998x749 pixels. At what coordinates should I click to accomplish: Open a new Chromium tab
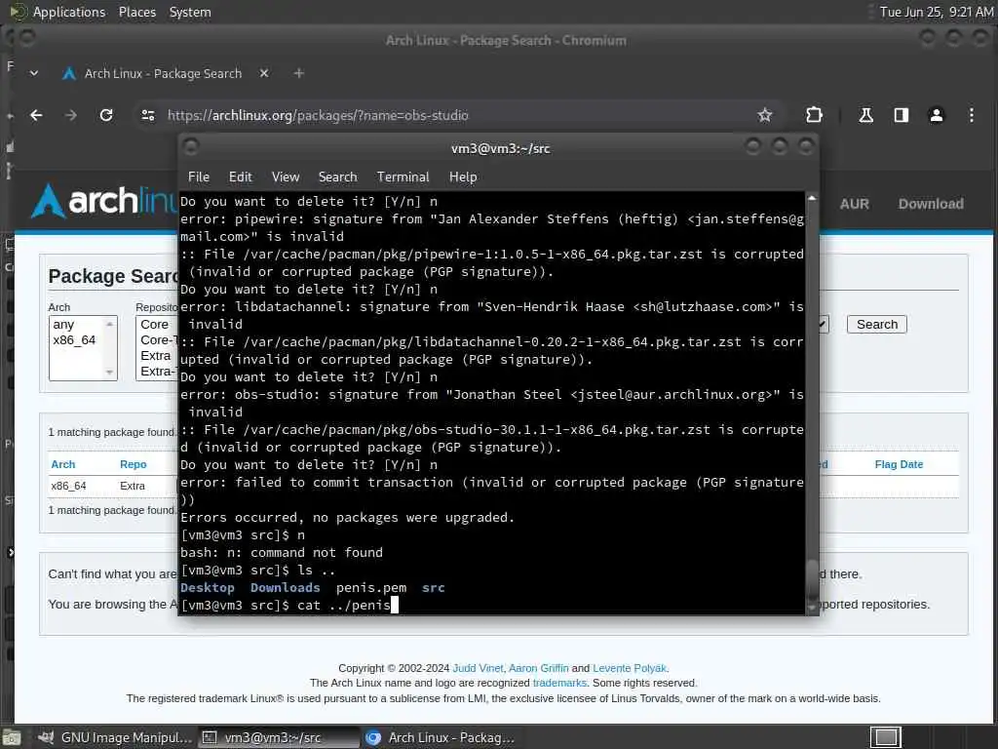coord(298,73)
